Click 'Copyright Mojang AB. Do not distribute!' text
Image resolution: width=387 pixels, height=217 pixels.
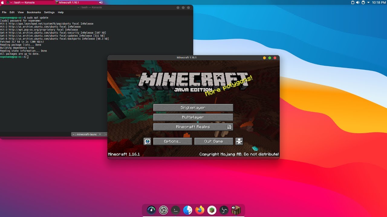[x=239, y=154]
